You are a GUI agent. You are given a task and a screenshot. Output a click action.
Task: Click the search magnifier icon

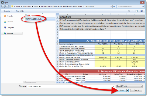143,6
